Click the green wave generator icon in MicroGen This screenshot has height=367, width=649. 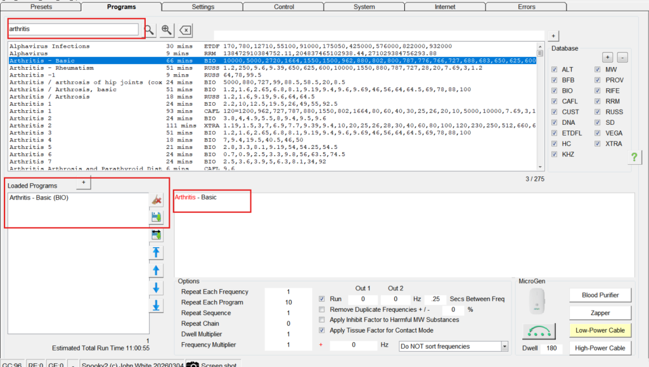click(x=539, y=331)
